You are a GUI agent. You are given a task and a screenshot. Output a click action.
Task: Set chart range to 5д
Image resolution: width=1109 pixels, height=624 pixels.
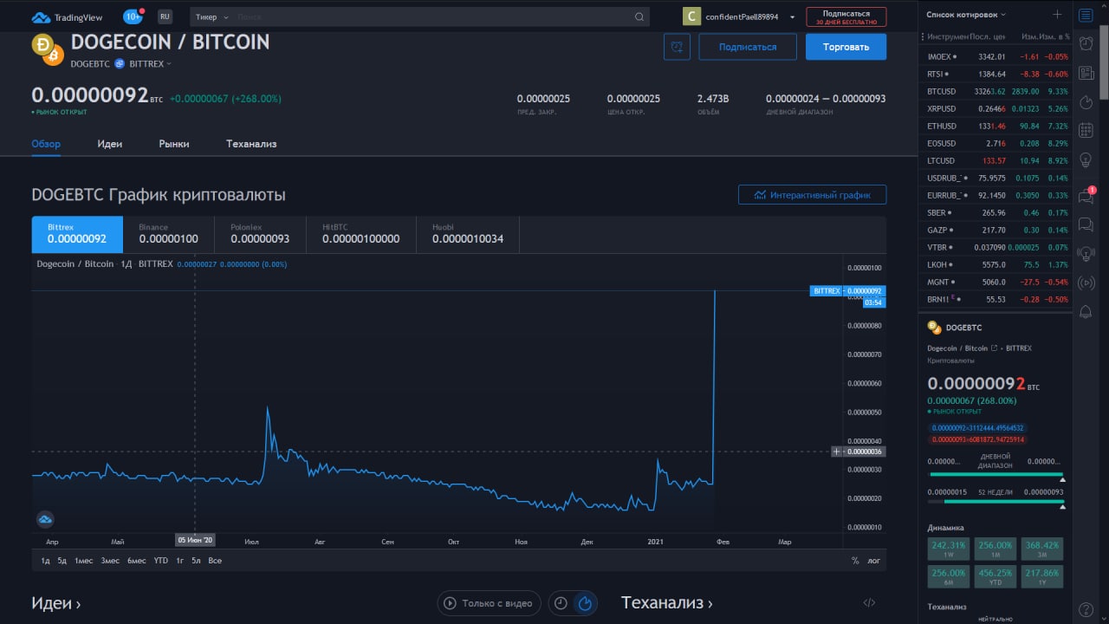[62, 561]
